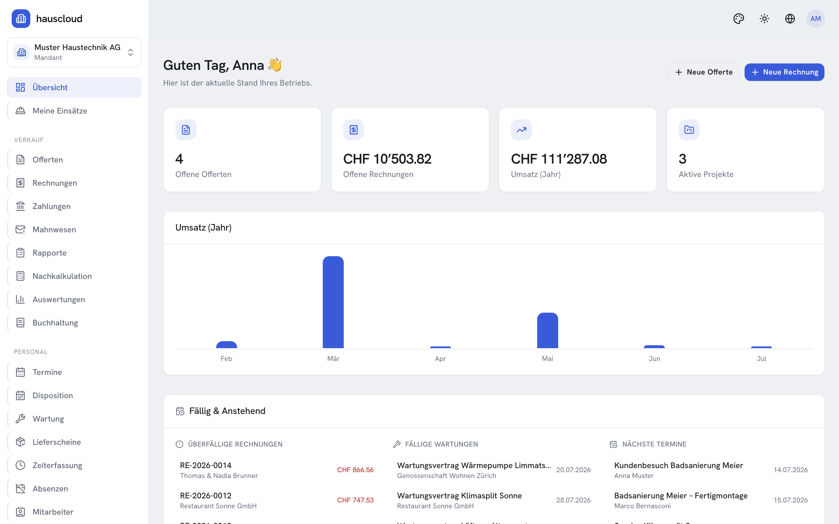
Task: Create a Neue Offerte
Action: click(x=704, y=72)
